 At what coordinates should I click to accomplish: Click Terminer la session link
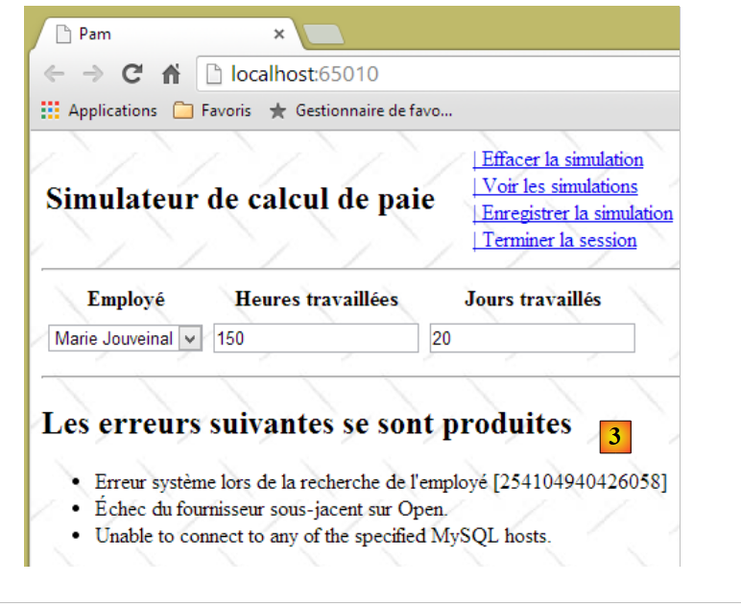(x=557, y=240)
